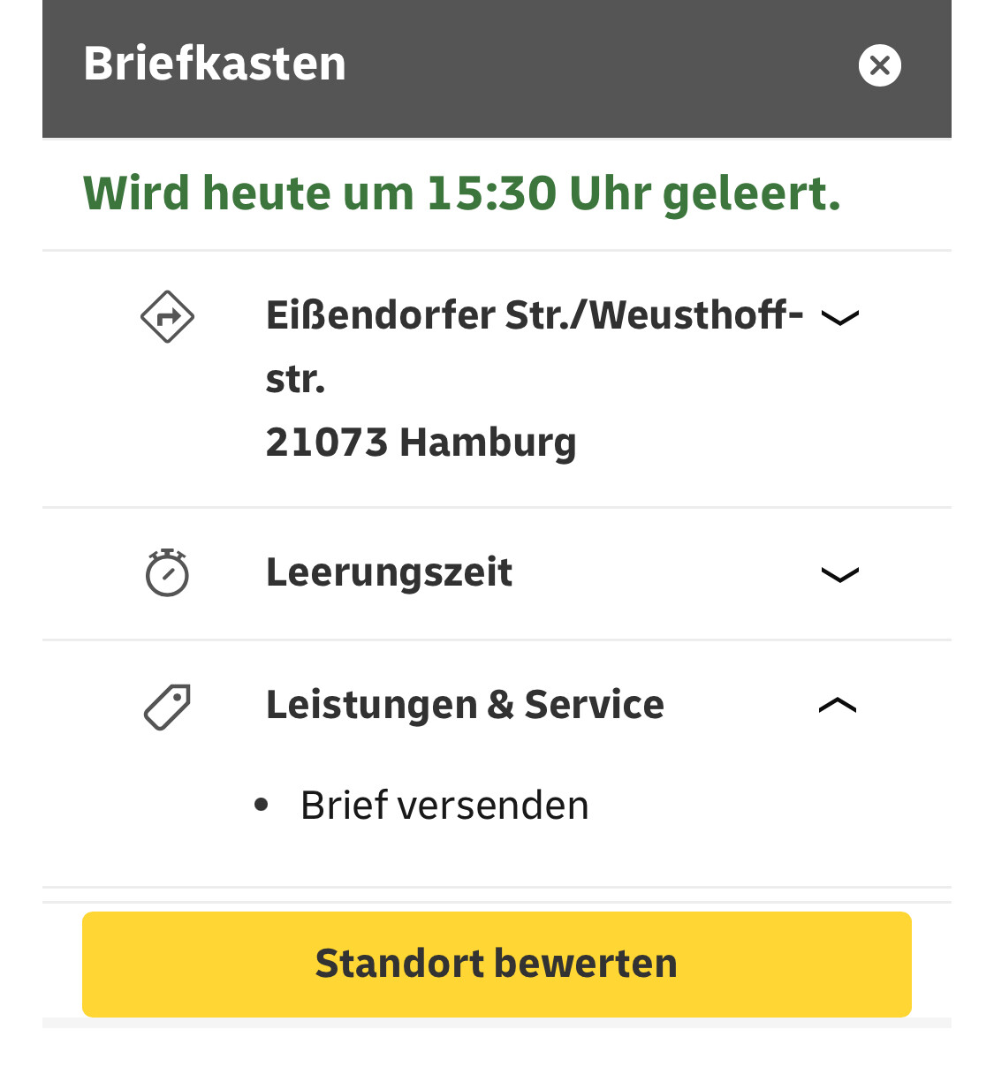Tap the Hamburg city name
Viewport: 994px width, 1067px height.
click(488, 442)
